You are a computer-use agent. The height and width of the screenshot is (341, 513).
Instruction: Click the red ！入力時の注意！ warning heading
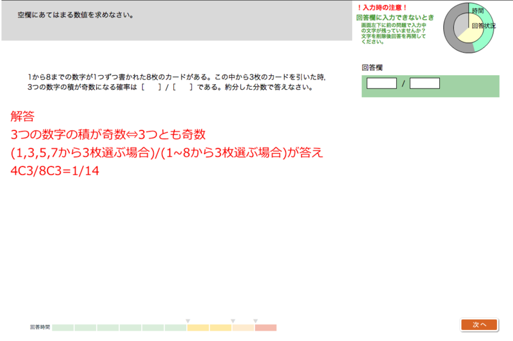coord(382,7)
